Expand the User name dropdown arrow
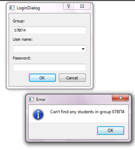The width and height of the screenshot is (135, 150). (x=83, y=49)
